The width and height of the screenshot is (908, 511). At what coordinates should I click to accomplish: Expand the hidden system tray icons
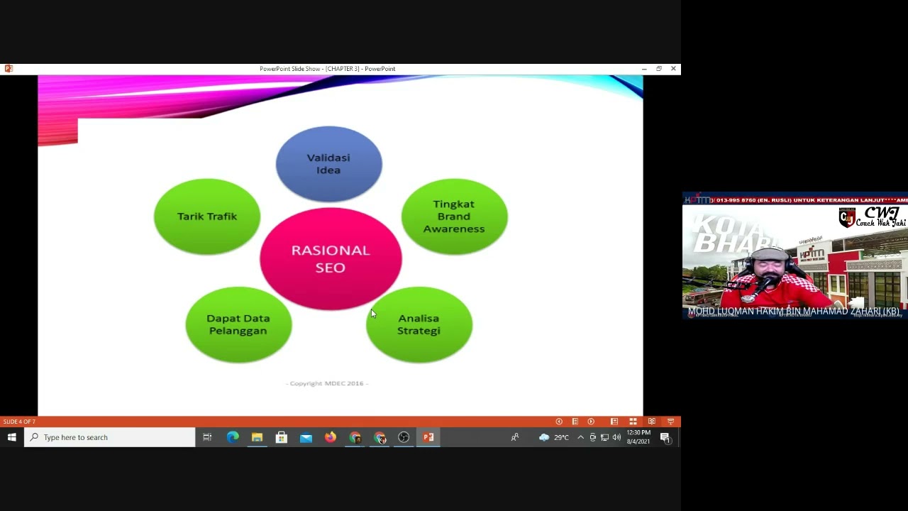click(x=580, y=437)
